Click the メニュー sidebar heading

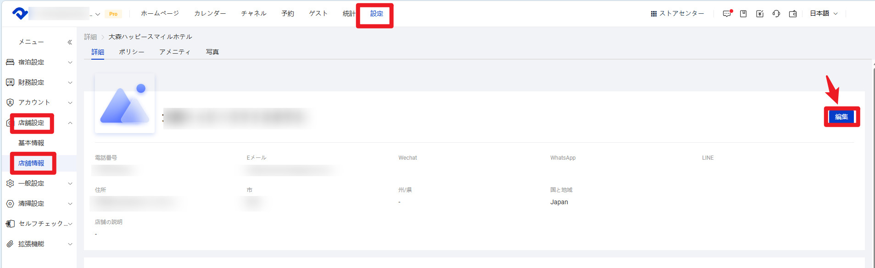[x=31, y=42]
